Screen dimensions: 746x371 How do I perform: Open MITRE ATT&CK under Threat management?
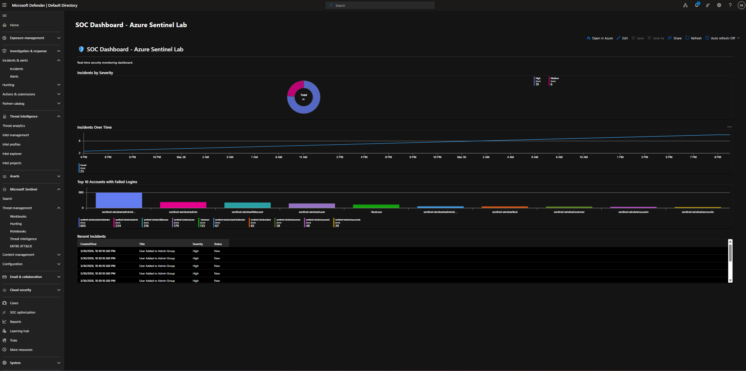pos(21,246)
